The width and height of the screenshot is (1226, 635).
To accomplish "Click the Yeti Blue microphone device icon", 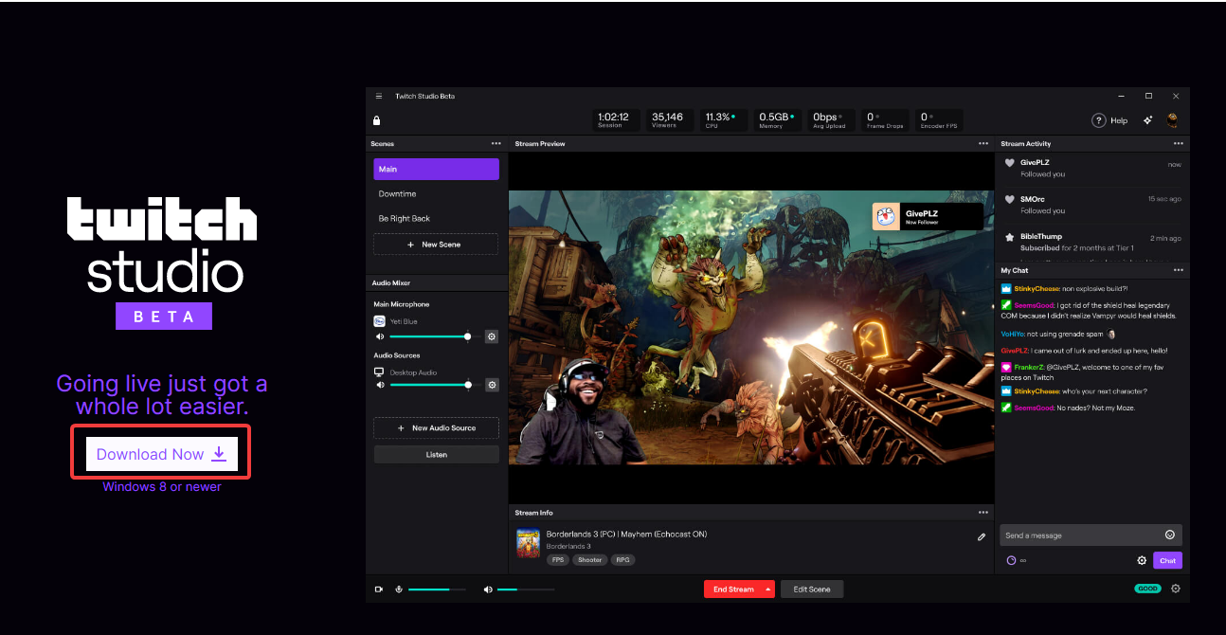I will coord(380,321).
